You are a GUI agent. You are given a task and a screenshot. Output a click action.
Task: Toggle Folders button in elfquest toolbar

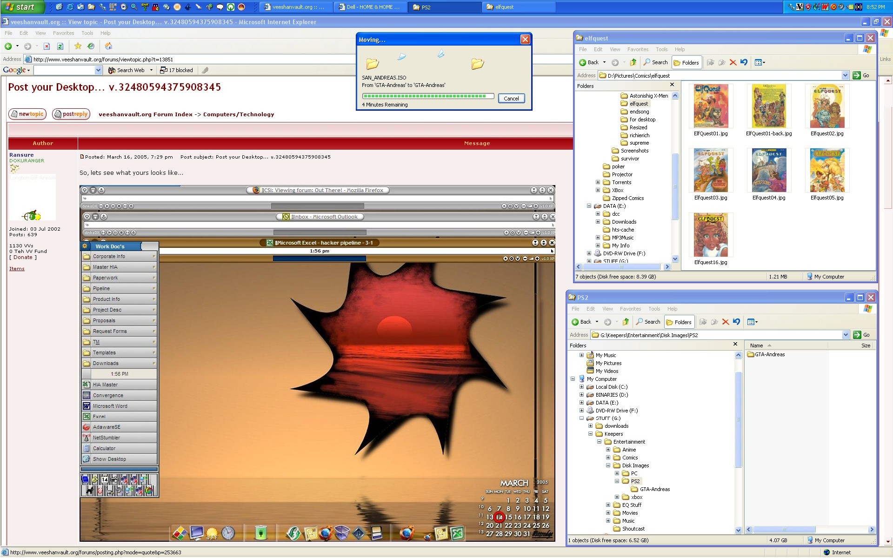pyautogui.click(x=686, y=62)
